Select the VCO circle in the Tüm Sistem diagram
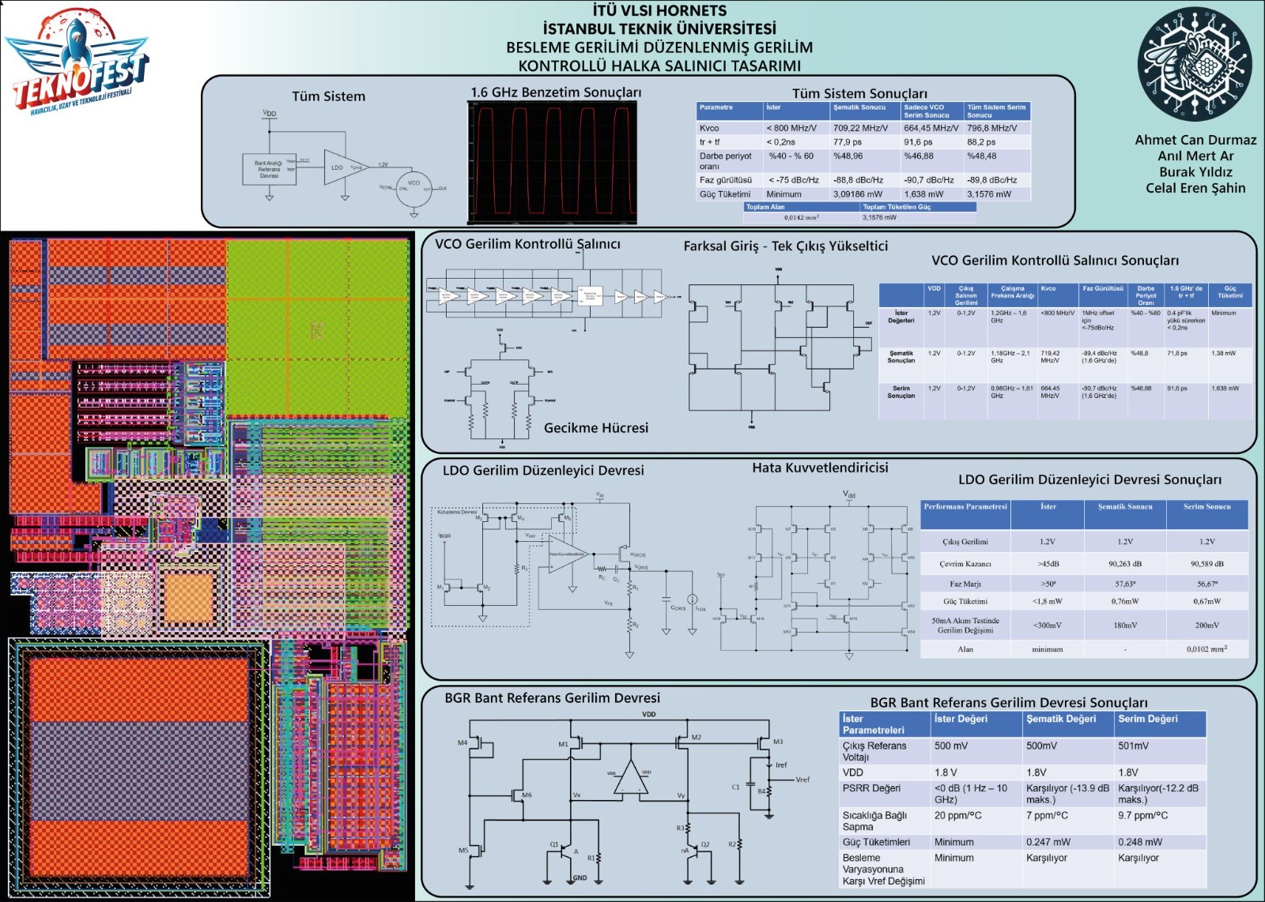Screen dimensions: 1265x902 pyautogui.click(x=413, y=189)
